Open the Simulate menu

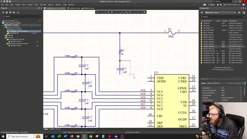pyautogui.click(x=43, y=5)
